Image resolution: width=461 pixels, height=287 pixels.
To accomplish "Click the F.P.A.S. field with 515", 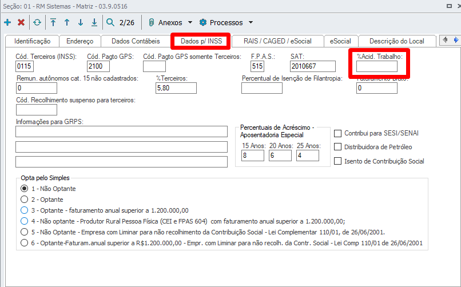I will click(x=257, y=66).
